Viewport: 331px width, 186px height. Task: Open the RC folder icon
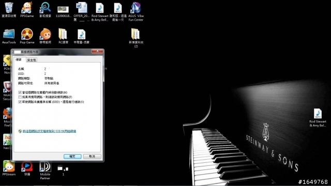click(x=63, y=36)
